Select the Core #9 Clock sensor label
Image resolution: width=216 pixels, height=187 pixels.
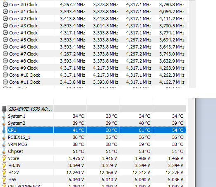pos(23,68)
